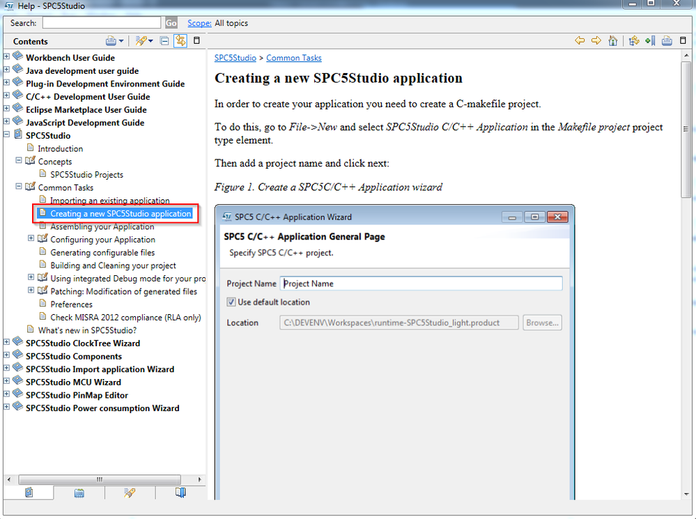Switch to the Bookmarks tab at bottom
The height and width of the screenshot is (519, 696).
180,493
